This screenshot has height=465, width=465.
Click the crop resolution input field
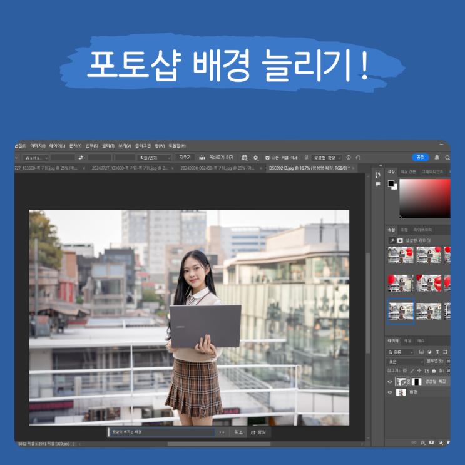pos(125,158)
